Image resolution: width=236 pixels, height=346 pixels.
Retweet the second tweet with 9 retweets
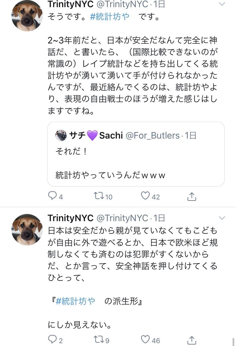tap(99, 340)
